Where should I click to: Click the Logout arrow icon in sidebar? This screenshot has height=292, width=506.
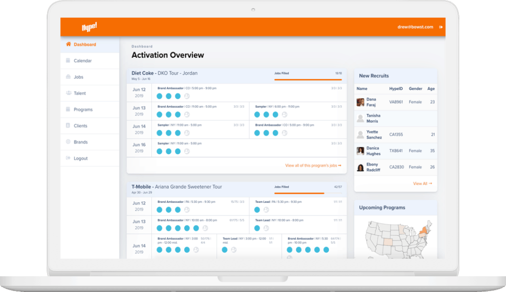(x=68, y=158)
